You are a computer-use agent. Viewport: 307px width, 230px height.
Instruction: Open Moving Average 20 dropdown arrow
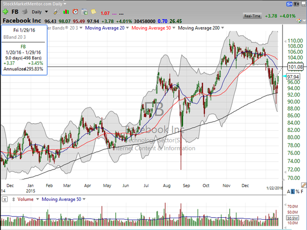[127, 28]
